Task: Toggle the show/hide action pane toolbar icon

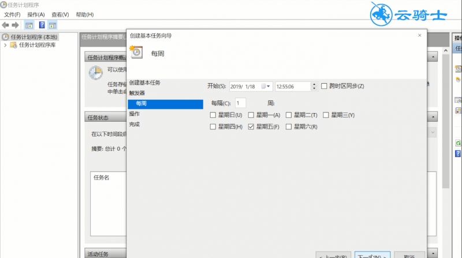Action: click(53, 25)
